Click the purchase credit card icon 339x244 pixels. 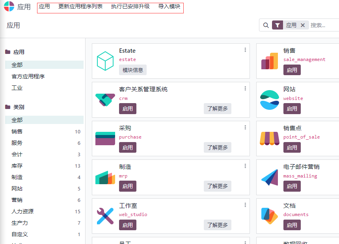(x=105, y=138)
